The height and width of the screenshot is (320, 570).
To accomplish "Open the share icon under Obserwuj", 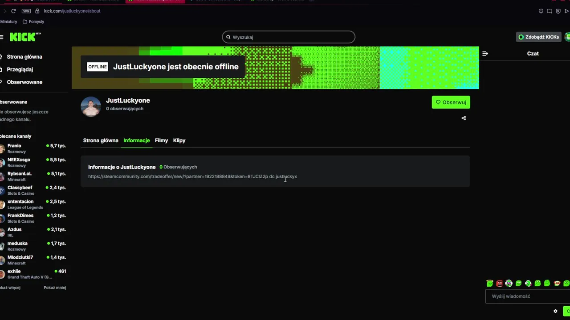I will click(x=464, y=118).
